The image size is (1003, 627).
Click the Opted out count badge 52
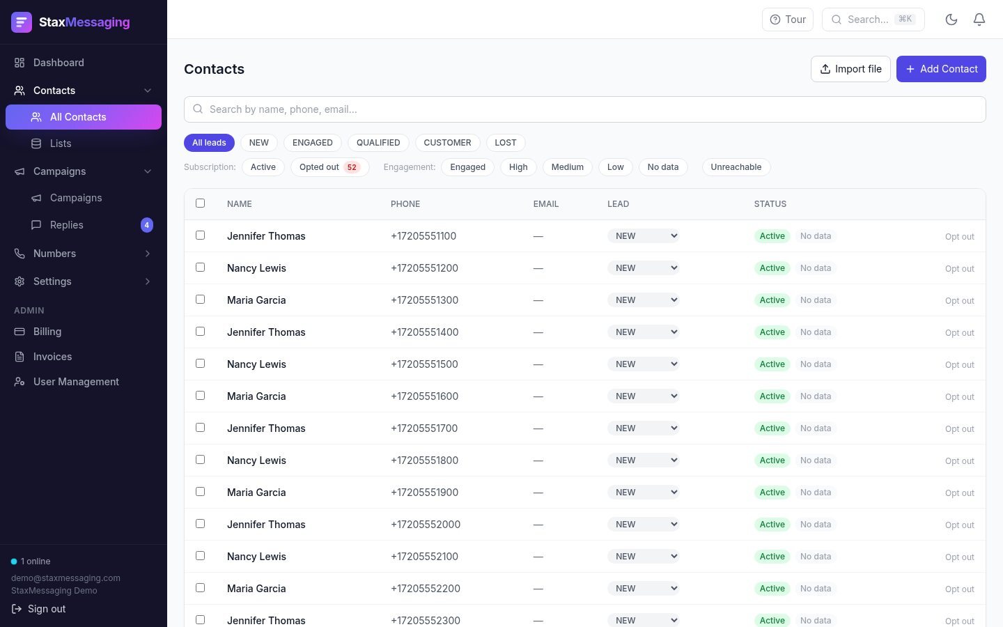coord(352,167)
